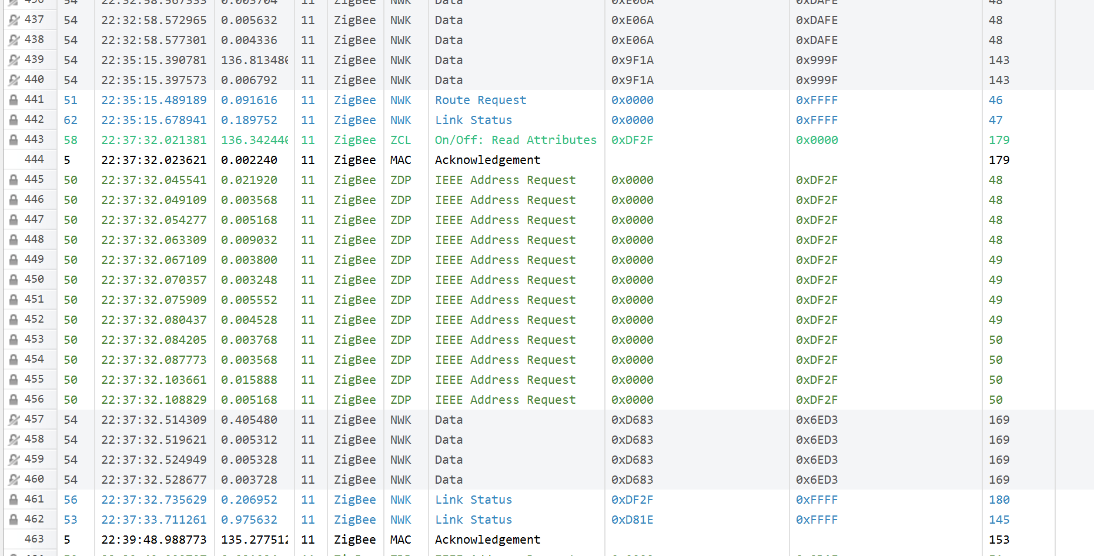Click the lock icon beside packet 462
This screenshot has height=556, width=1094.
coord(14,520)
